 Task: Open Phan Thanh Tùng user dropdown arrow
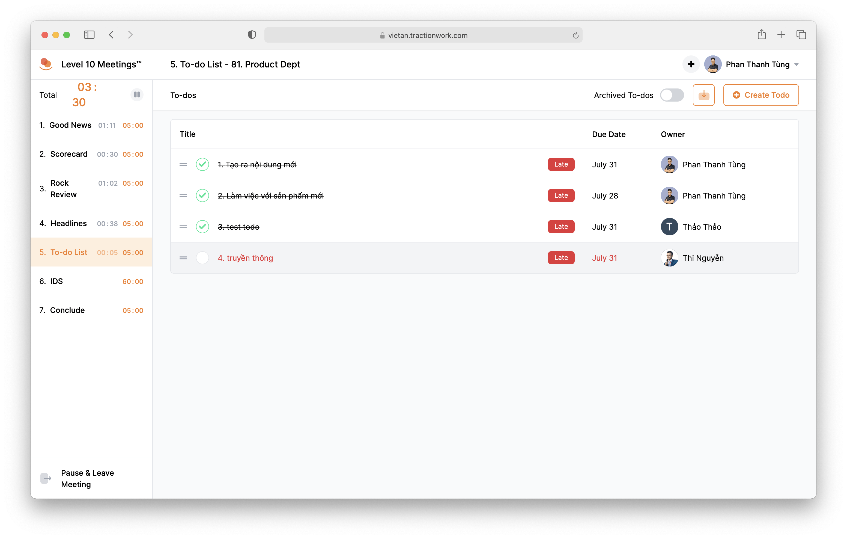pyautogui.click(x=796, y=64)
